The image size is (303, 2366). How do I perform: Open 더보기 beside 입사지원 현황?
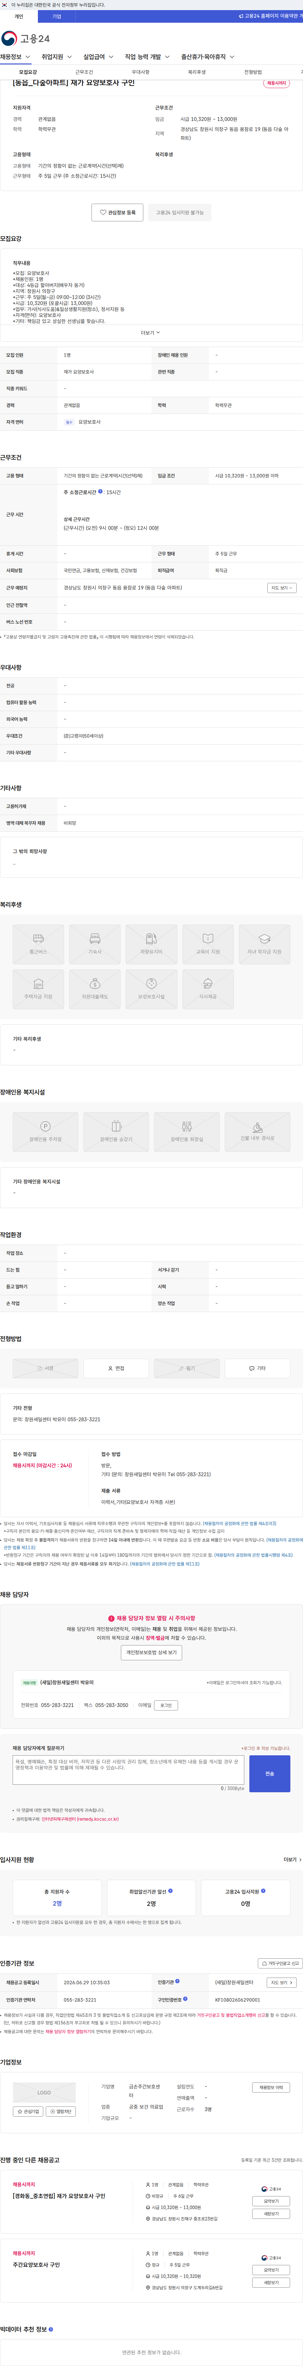(292, 1860)
